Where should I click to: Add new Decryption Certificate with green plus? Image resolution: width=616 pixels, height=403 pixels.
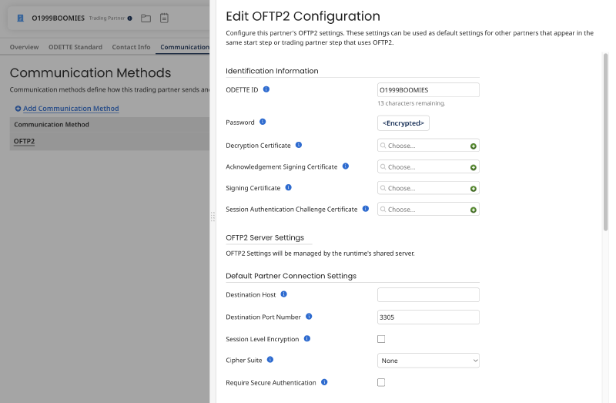[x=474, y=146]
